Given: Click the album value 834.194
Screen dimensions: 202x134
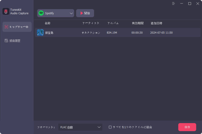Looking at the screenshot, I should coord(112,33).
